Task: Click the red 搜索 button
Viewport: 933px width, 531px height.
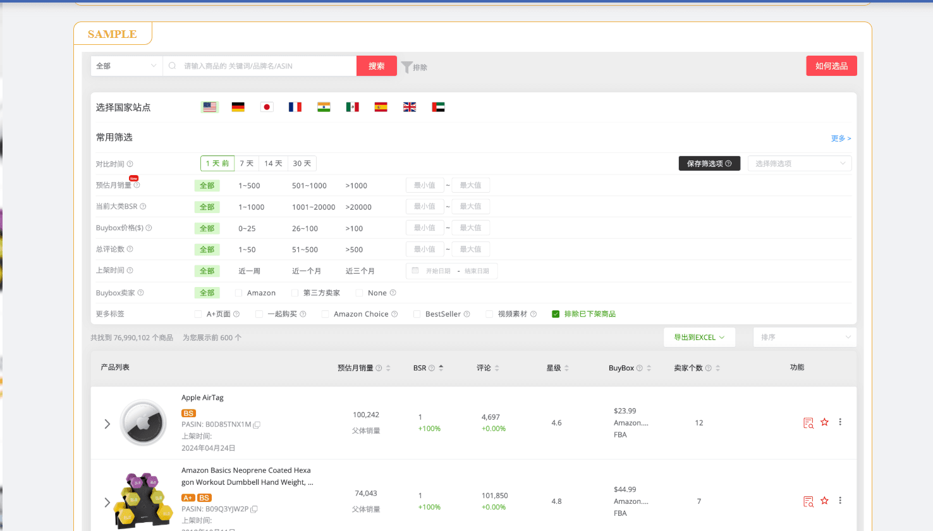Action: (x=377, y=66)
